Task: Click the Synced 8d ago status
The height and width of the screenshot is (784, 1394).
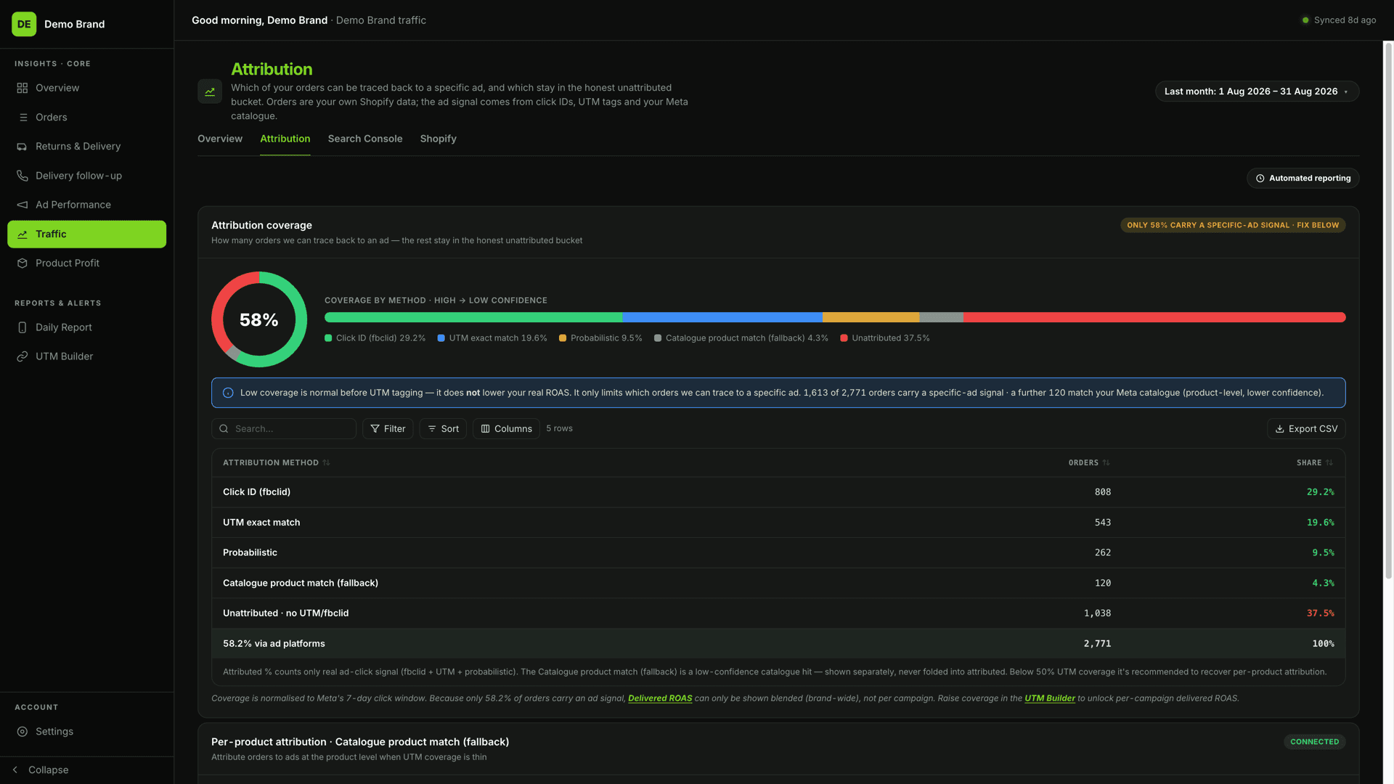Action: [1339, 20]
